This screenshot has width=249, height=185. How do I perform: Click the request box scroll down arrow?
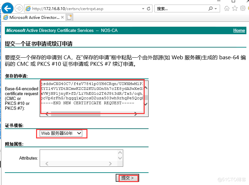146,104
